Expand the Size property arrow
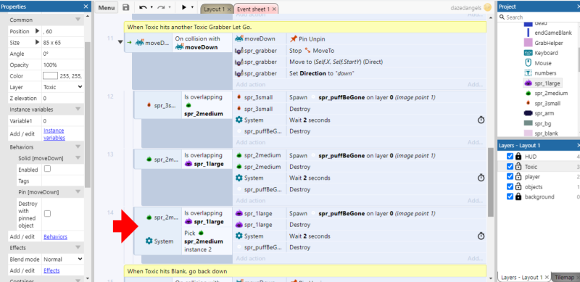Screen dimensions: 580x282 coord(37,42)
